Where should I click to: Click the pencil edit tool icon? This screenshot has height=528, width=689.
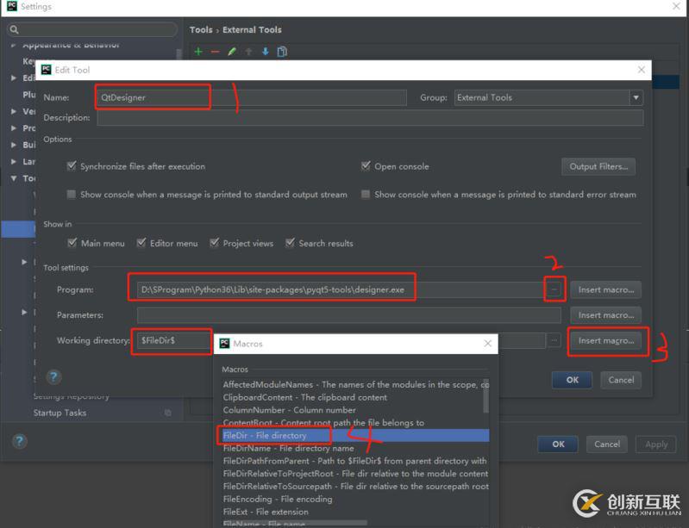click(232, 52)
